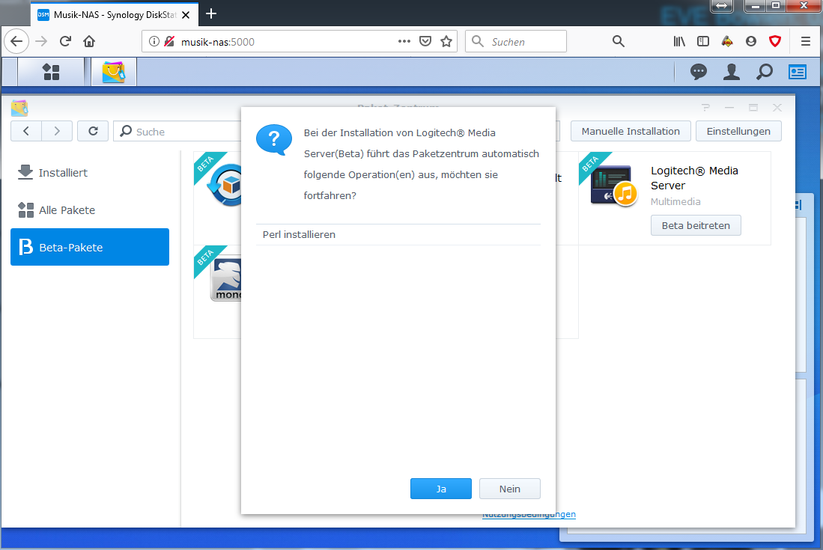Open the Alle Pakete section
Image resolution: width=823 pixels, height=550 pixels.
coord(90,210)
